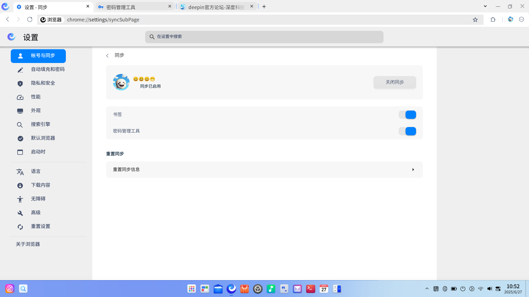Click the 关闭同步 button
529x297 pixels.
pos(395,82)
